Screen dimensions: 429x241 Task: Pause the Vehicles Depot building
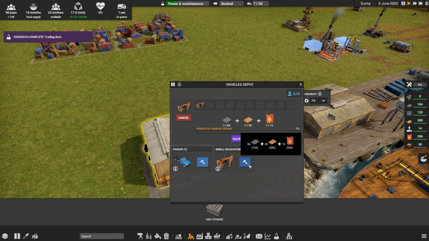point(173,85)
